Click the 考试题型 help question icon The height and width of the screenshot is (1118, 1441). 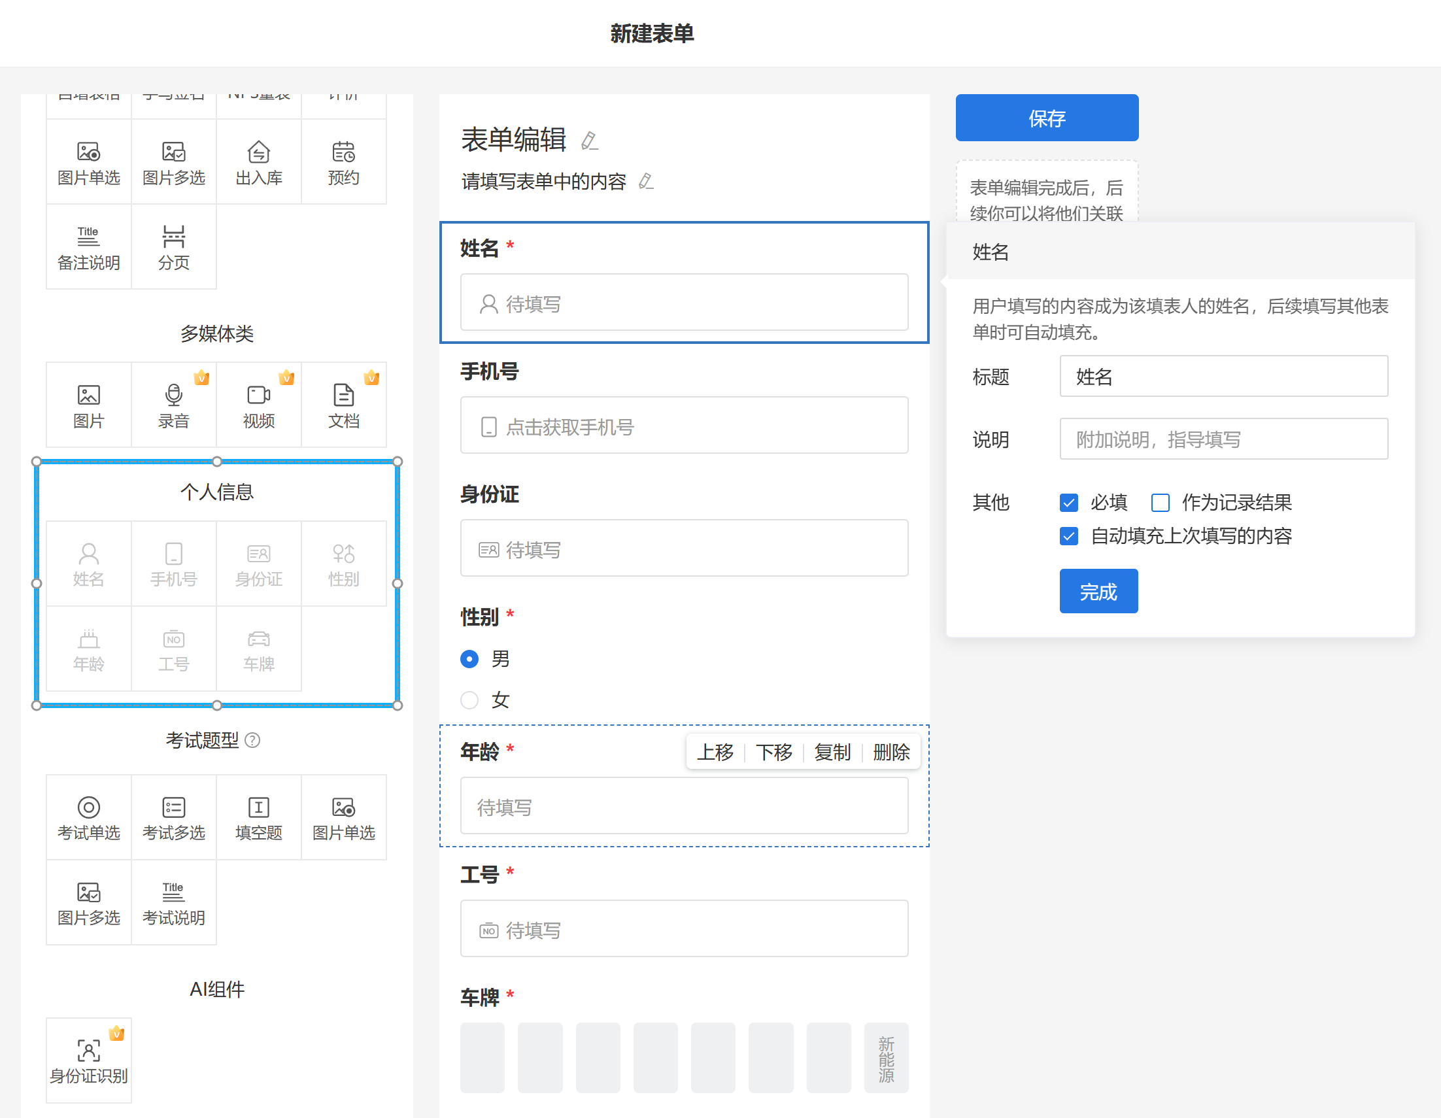[x=252, y=741]
